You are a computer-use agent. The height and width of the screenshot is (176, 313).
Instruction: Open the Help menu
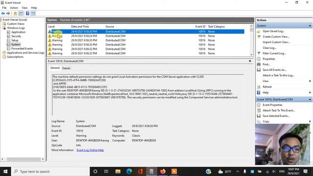coord(34,8)
